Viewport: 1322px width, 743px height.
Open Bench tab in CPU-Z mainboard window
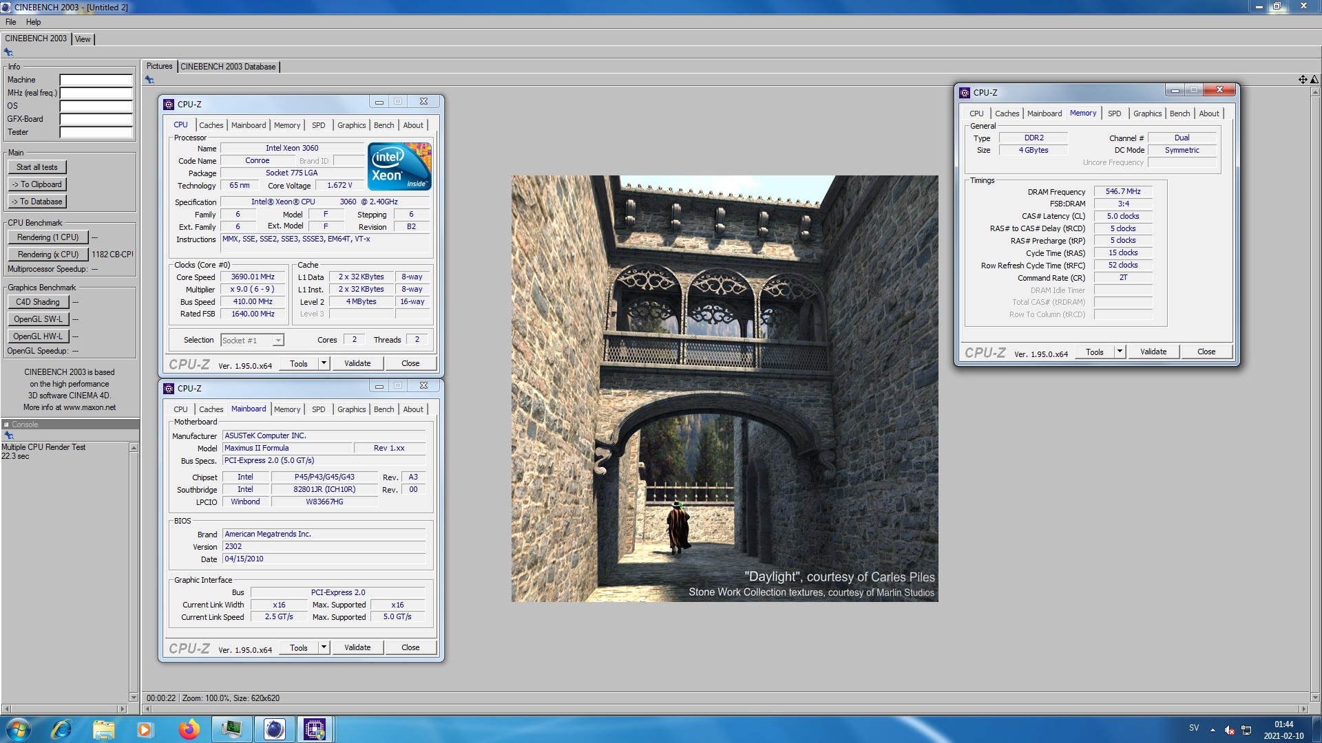[x=384, y=409]
